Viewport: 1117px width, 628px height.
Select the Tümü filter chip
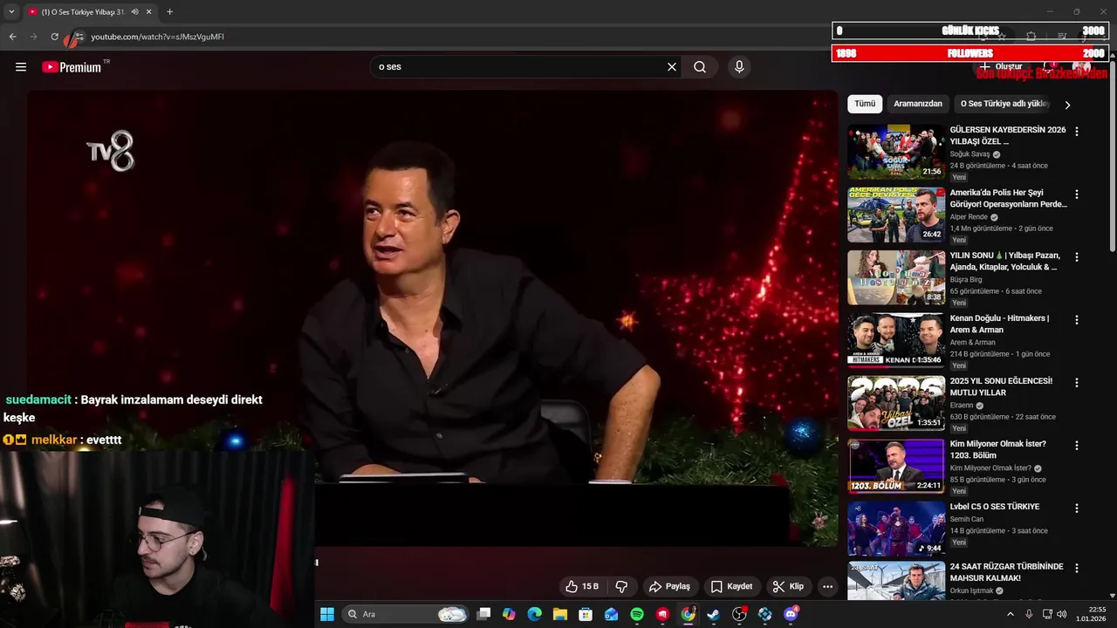[865, 104]
